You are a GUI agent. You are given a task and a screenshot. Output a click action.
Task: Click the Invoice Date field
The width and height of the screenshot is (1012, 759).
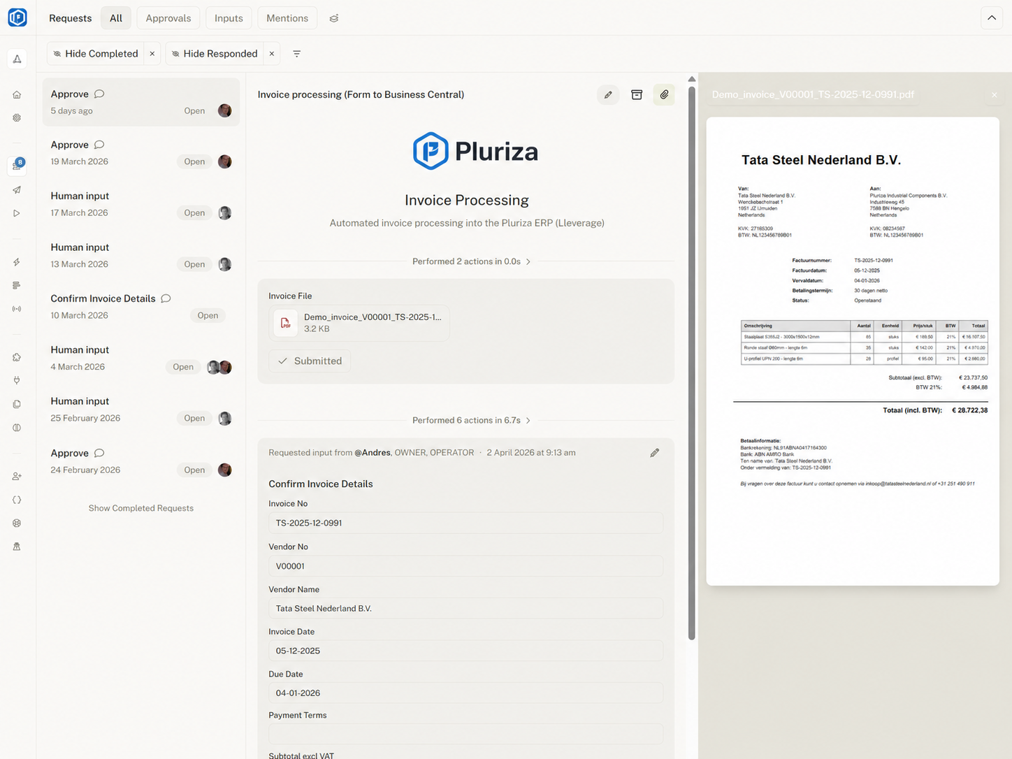pyautogui.click(x=466, y=651)
